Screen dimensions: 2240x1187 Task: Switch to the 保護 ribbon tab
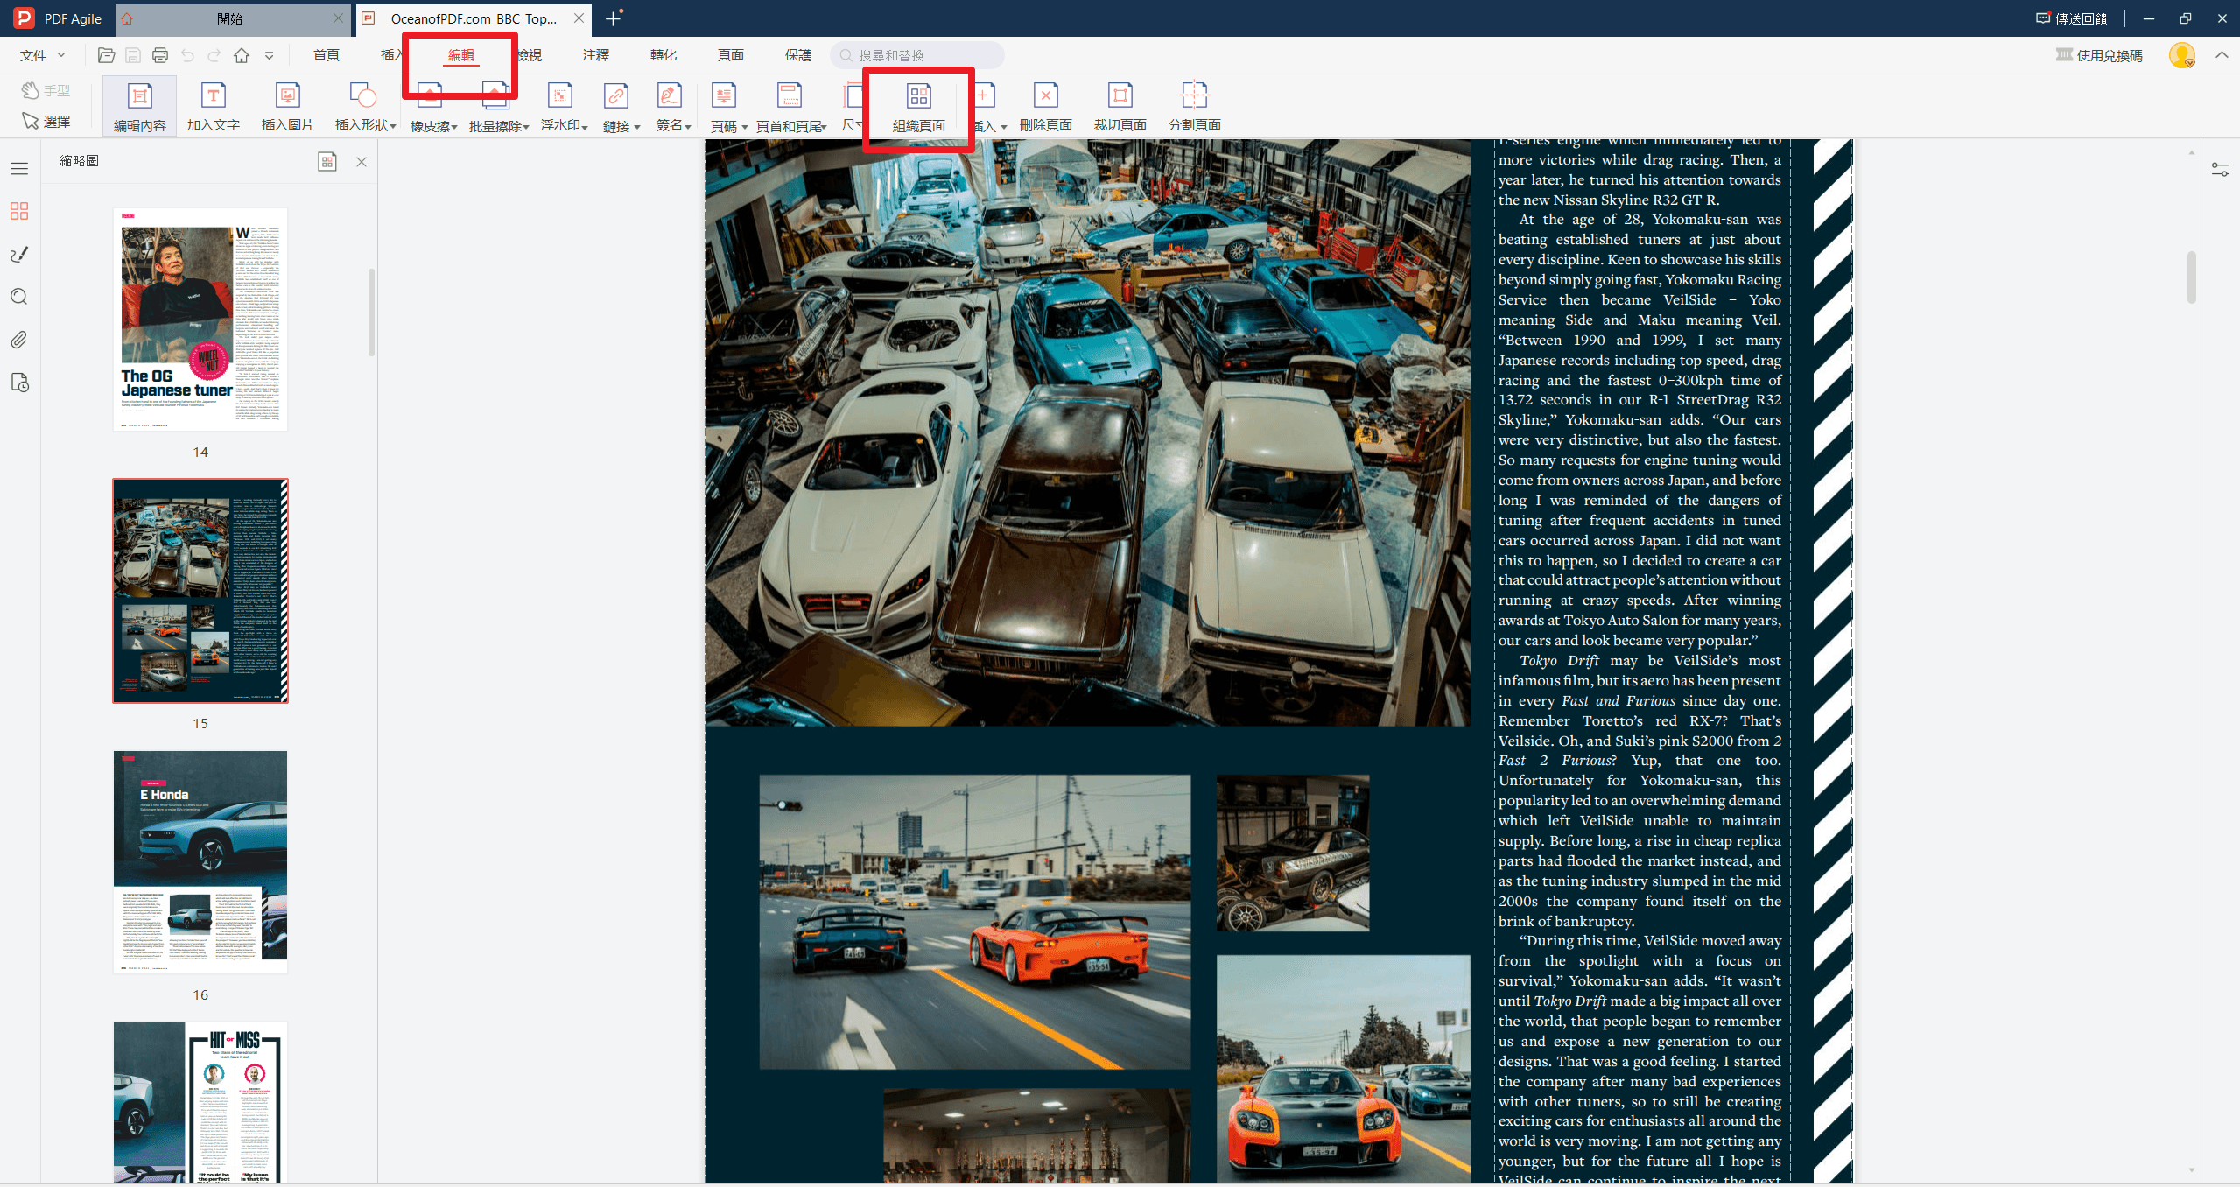click(x=798, y=55)
